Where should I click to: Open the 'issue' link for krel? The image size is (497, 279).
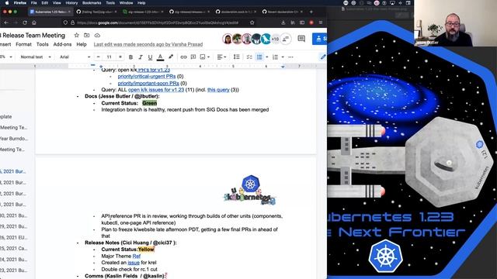pos(134,263)
